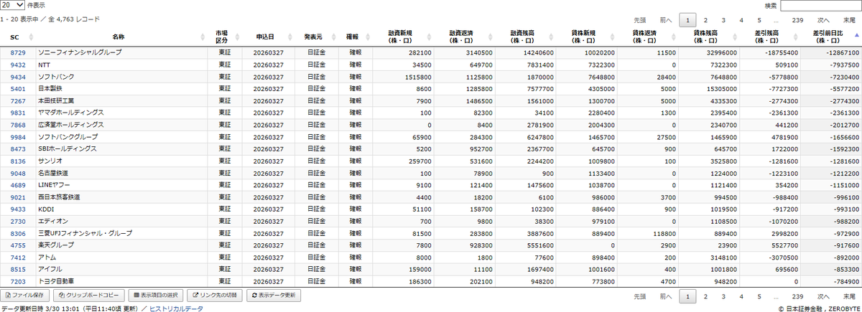The width and height of the screenshot is (862, 312).
Task: Open stock code 5401 link
Action: point(18,89)
